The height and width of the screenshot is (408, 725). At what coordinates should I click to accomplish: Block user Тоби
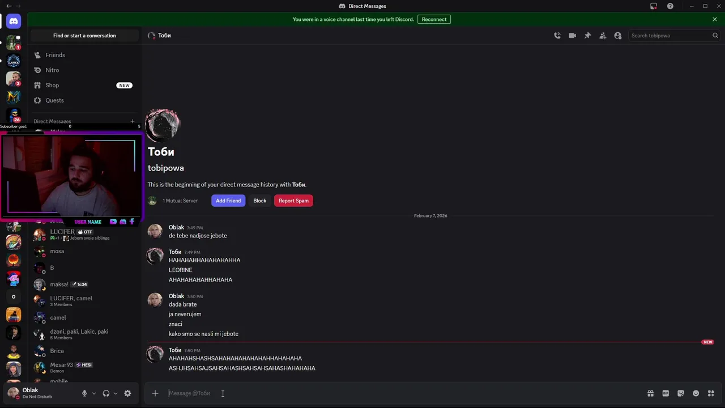(259, 201)
